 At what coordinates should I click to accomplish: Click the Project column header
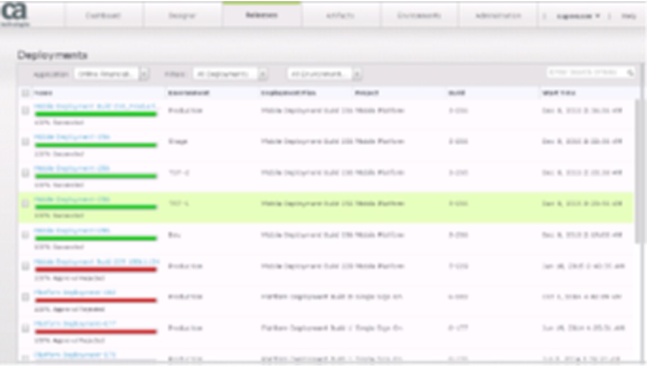pos(366,93)
